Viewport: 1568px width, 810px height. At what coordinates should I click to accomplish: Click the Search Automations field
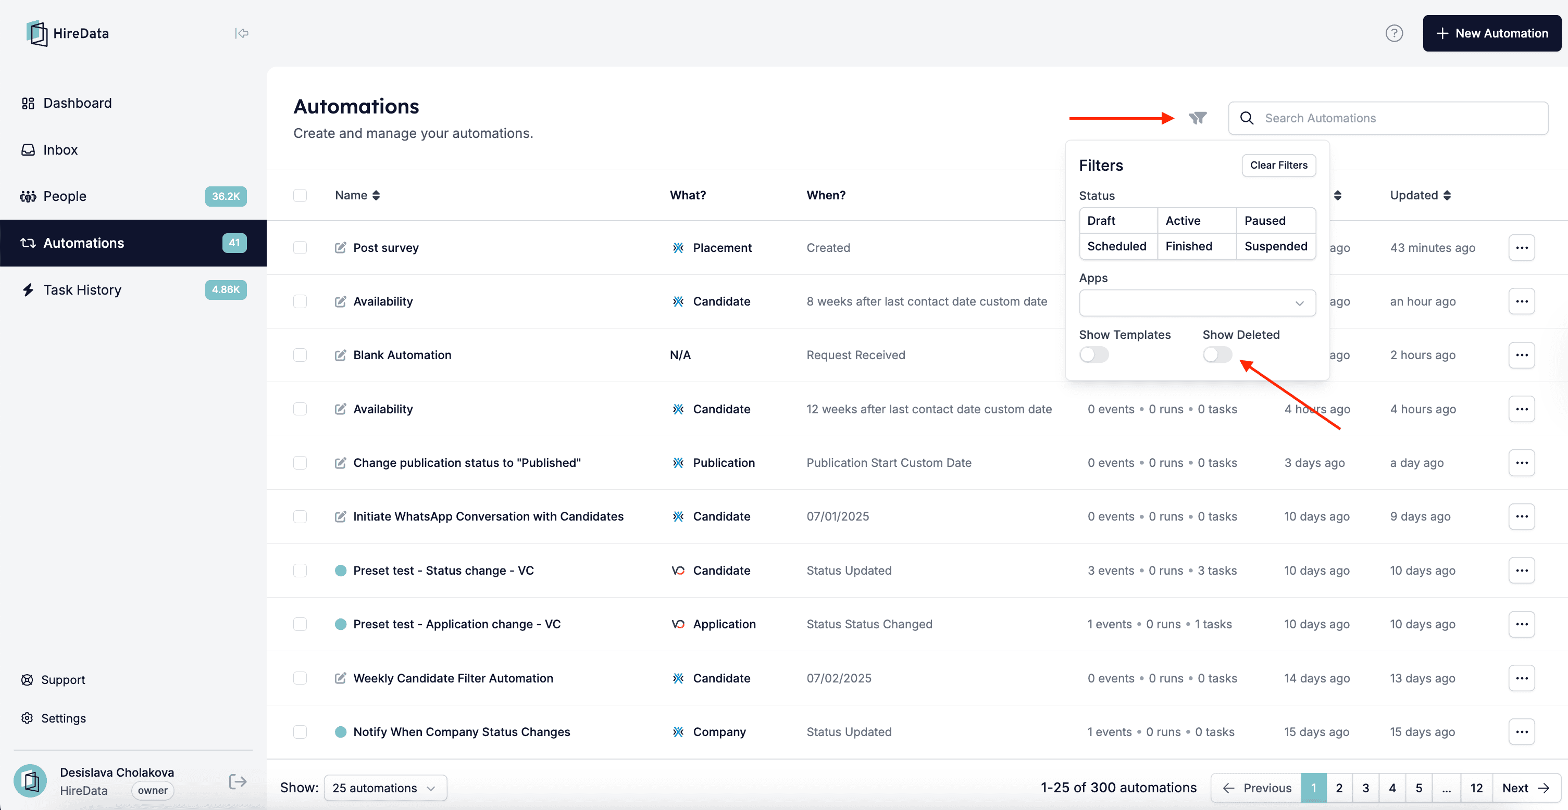pos(1388,118)
